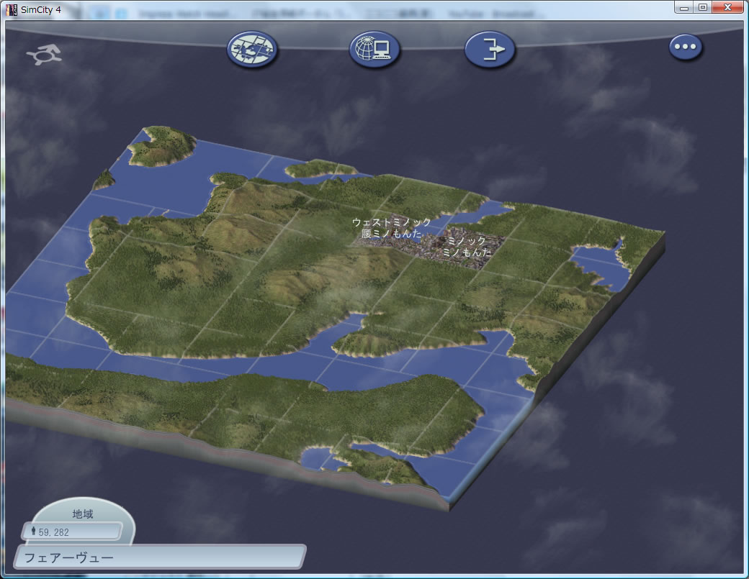Open the three-dots options menu button
This screenshot has height=579, width=749.
(x=686, y=47)
